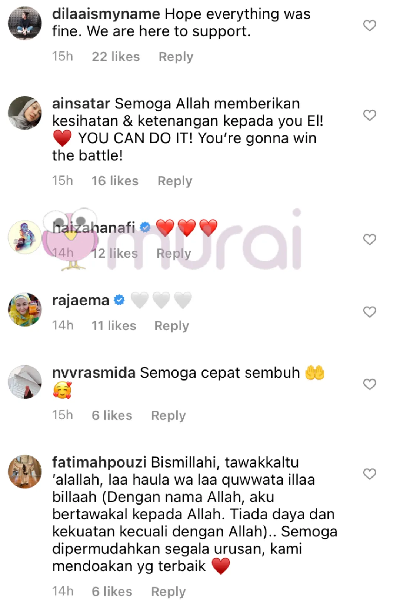Screen dimensions: 400x609
Task: Tap the heart beside rajaema's comment
Action: tap(369, 312)
